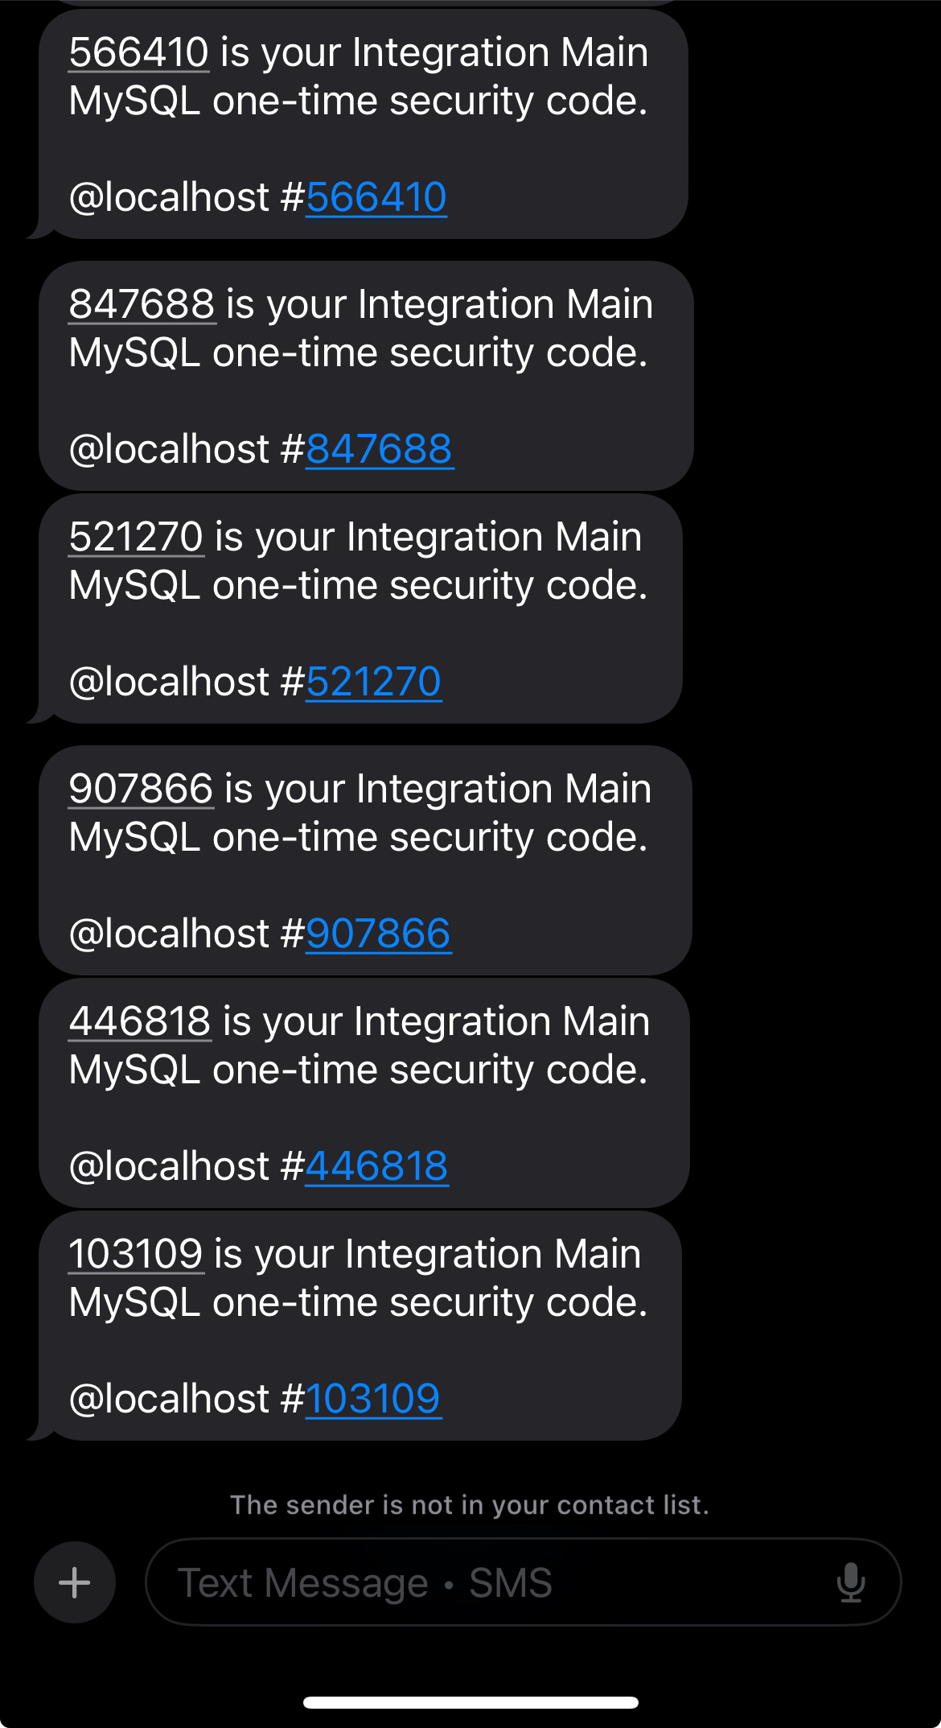Open the blue 907866 link

pos(378,934)
